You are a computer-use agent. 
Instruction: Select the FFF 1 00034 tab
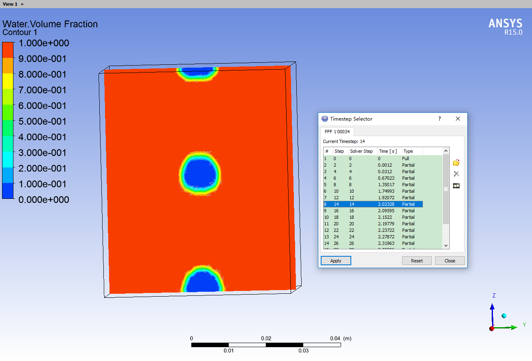coord(337,132)
